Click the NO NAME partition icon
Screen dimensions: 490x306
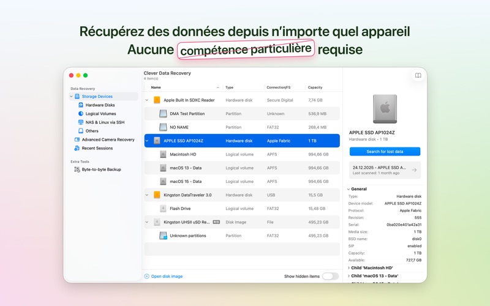pos(163,127)
